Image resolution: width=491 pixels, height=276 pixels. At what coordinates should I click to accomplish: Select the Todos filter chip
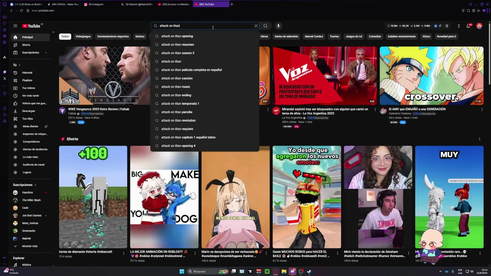(x=65, y=36)
